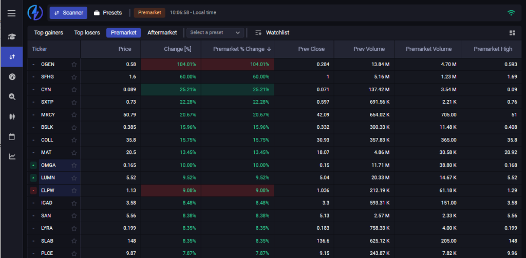The height and width of the screenshot is (258, 526).
Task: Star LUMN row favorite icon
Action: pyautogui.click(x=74, y=177)
